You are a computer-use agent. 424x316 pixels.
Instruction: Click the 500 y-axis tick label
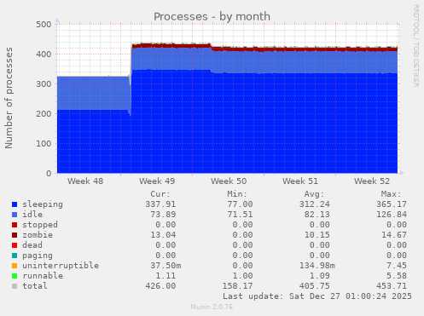pyautogui.click(x=44, y=25)
